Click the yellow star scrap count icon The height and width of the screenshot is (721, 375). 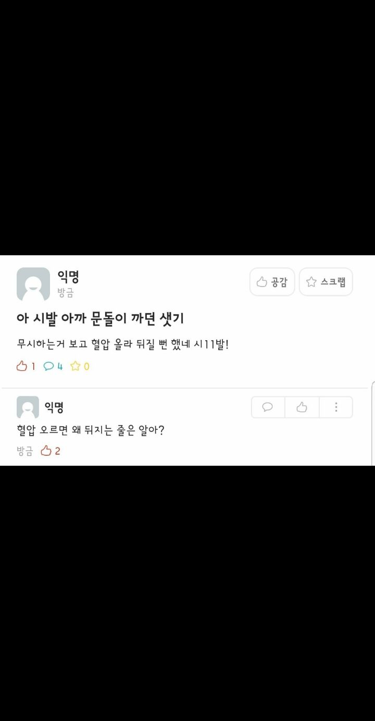[x=76, y=366]
